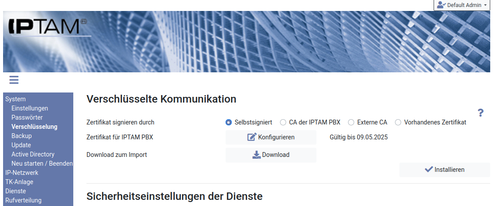This screenshot has width=499, height=206.
Task: Open the Passwörter page
Action: 27,117
